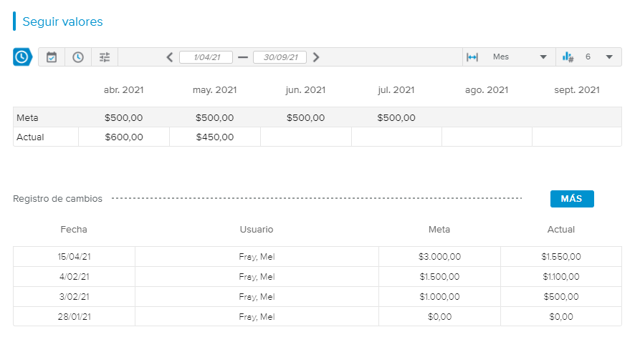Click the blue clock tracking icon
The width and height of the screenshot is (635, 342).
click(22, 57)
